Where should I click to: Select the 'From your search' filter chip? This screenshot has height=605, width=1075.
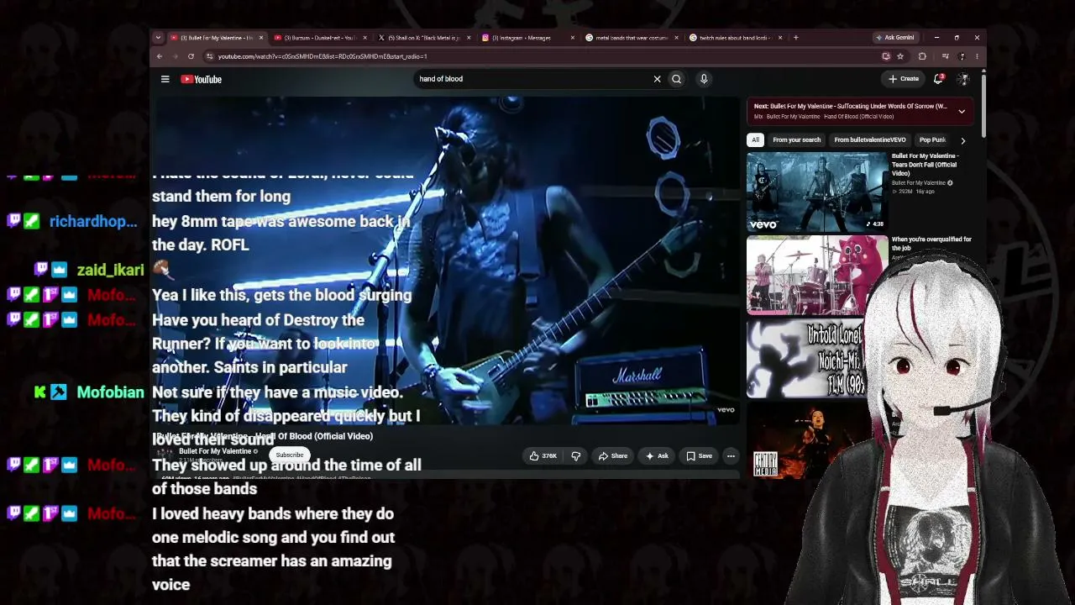796,139
